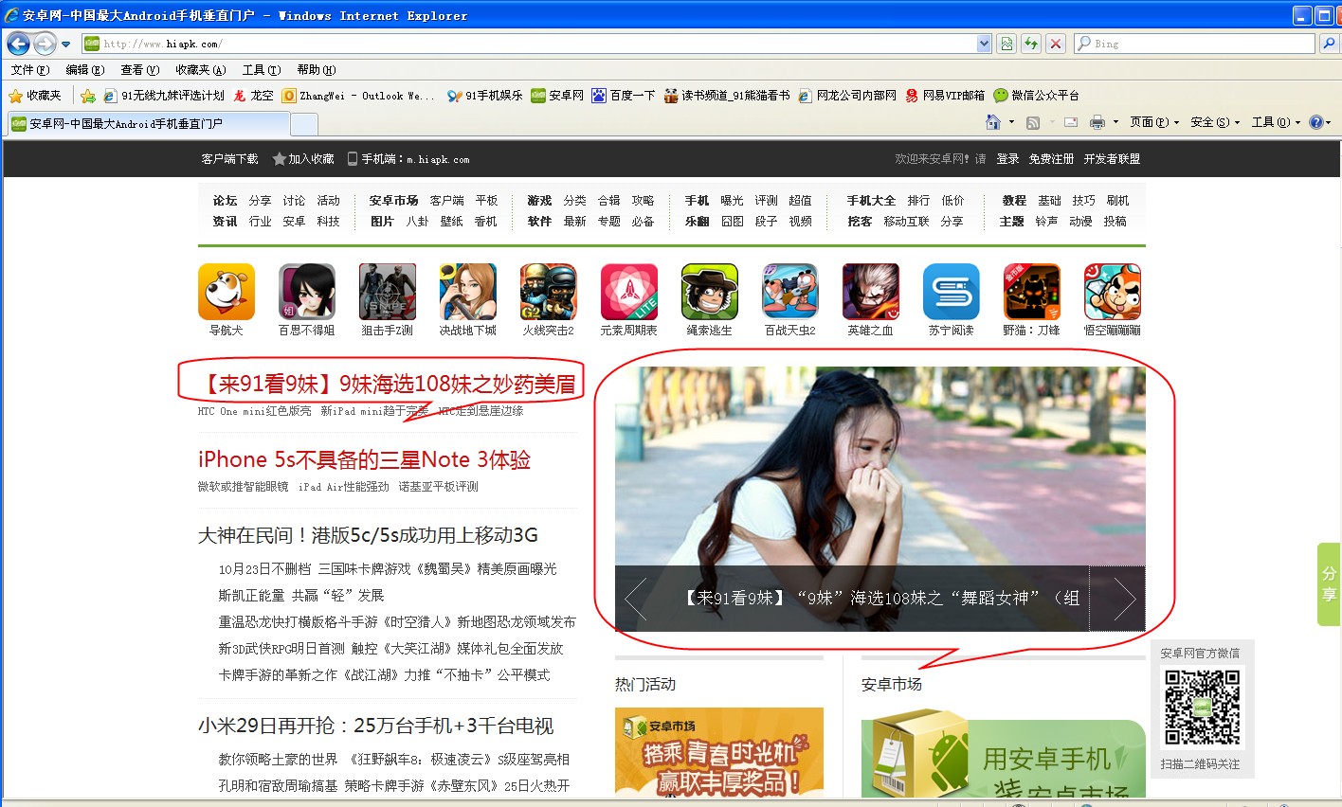Viewport: 1342px width, 807px height.
Task: Open the command bar 工具(O) dropdown
Action: [x=1276, y=122]
